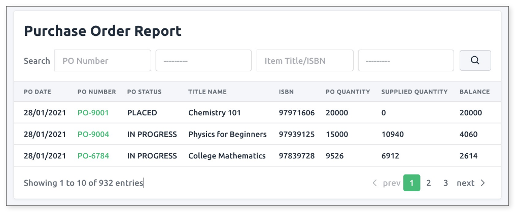Sort by PO Status column header

coord(144,92)
